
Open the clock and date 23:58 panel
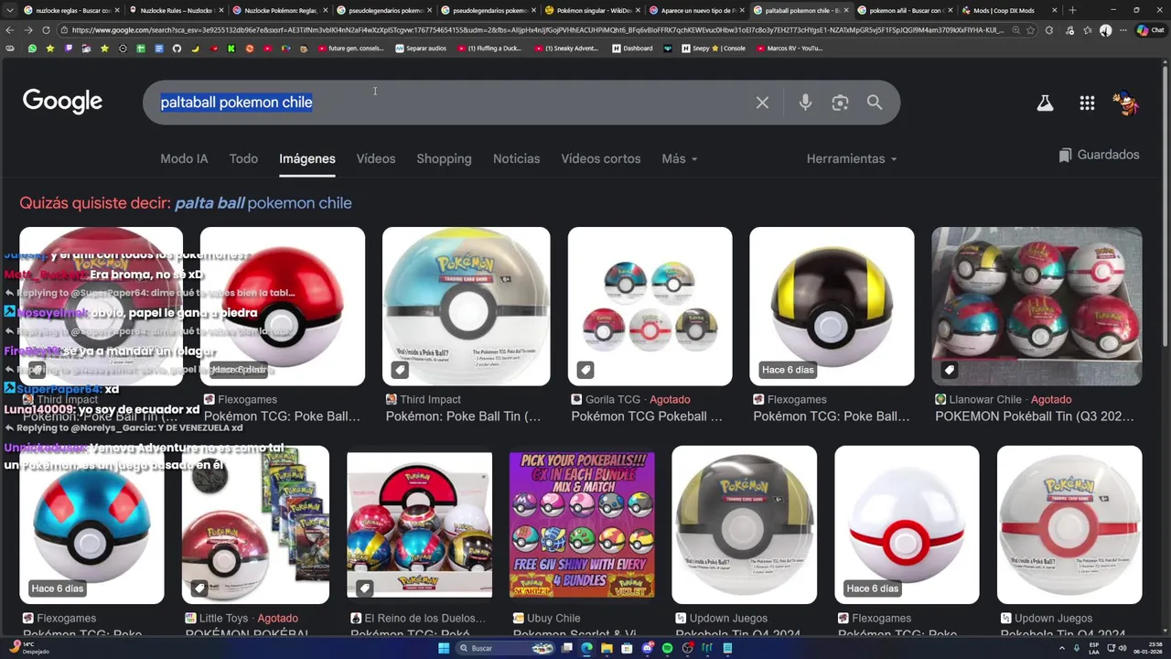click(x=1150, y=648)
